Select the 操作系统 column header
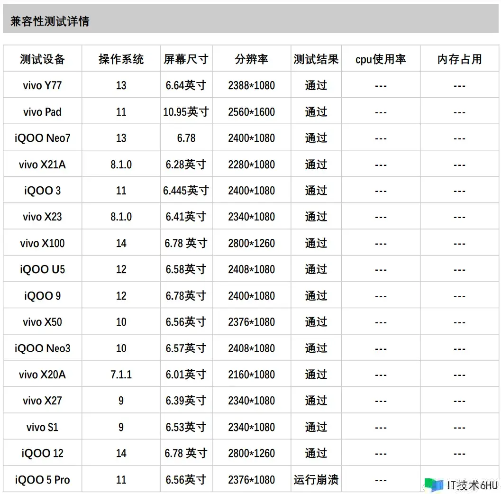Viewport: 501px width, 494px height. pos(121,59)
